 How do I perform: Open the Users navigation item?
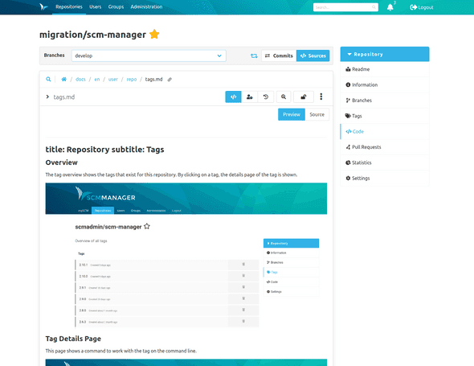(x=96, y=6)
